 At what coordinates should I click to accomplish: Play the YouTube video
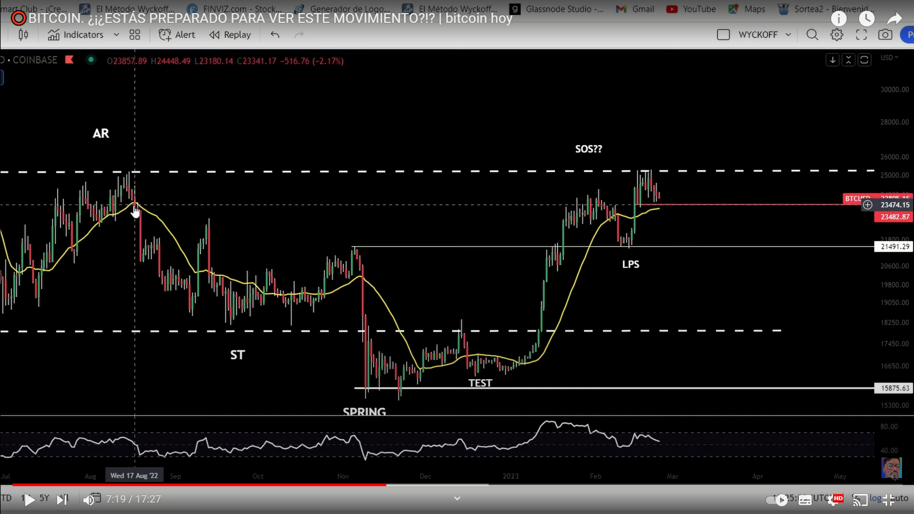click(29, 500)
